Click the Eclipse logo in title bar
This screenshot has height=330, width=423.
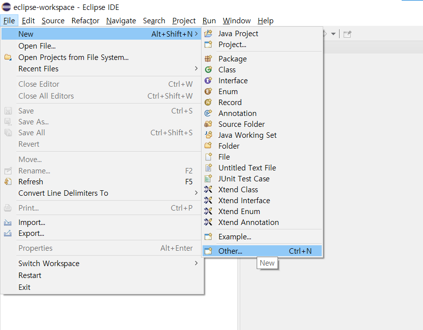tap(6, 7)
